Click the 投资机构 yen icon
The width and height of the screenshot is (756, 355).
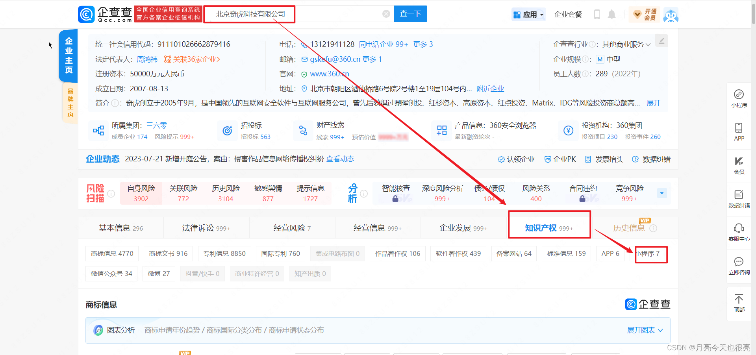point(568,131)
